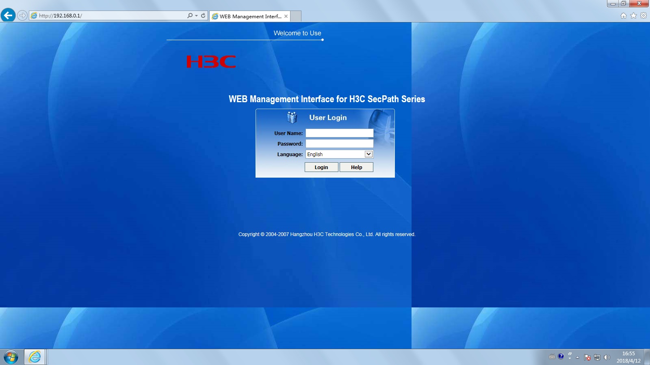Click the 'Language:' label
This screenshot has width=650, height=365.
point(290,155)
